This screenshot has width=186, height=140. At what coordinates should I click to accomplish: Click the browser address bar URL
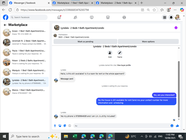55,10
